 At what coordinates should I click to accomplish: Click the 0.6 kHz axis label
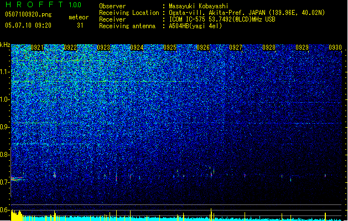point(5,210)
